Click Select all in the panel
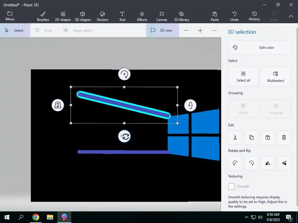 (243, 77)
